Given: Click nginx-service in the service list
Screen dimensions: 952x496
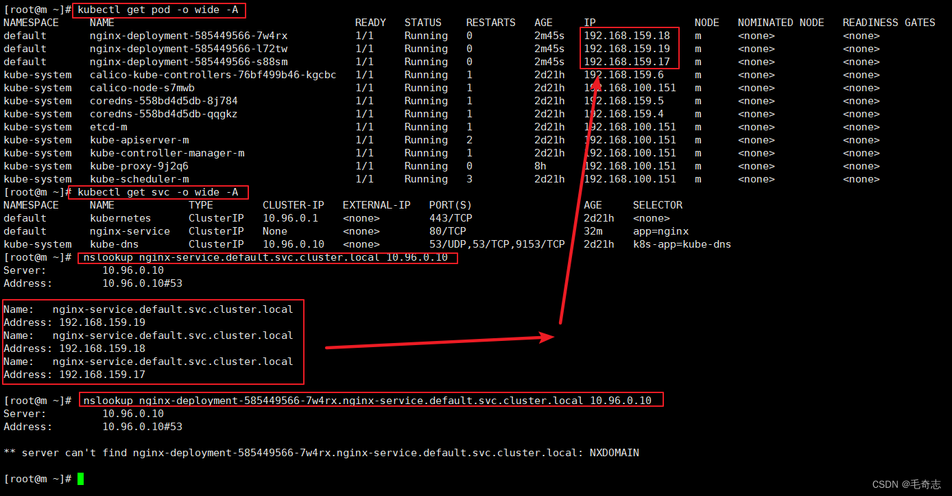Looking at the screenshot, I should [130, 231].
